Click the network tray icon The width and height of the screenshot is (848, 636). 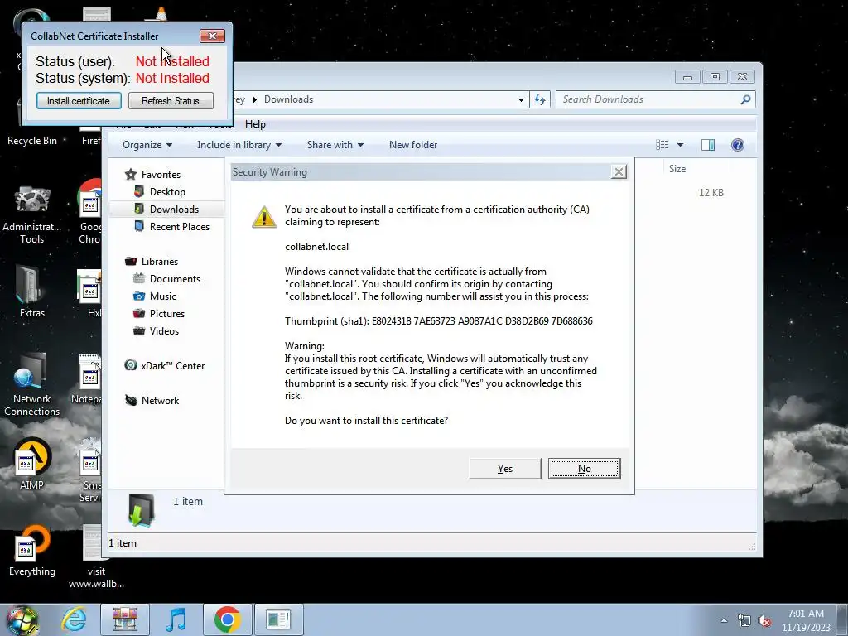[744, 620]
